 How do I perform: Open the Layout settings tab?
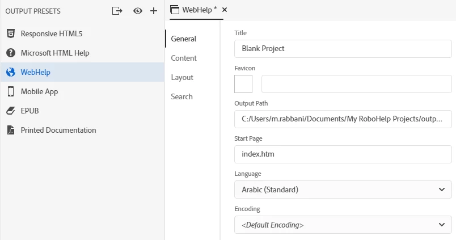[x=182, y=77]
